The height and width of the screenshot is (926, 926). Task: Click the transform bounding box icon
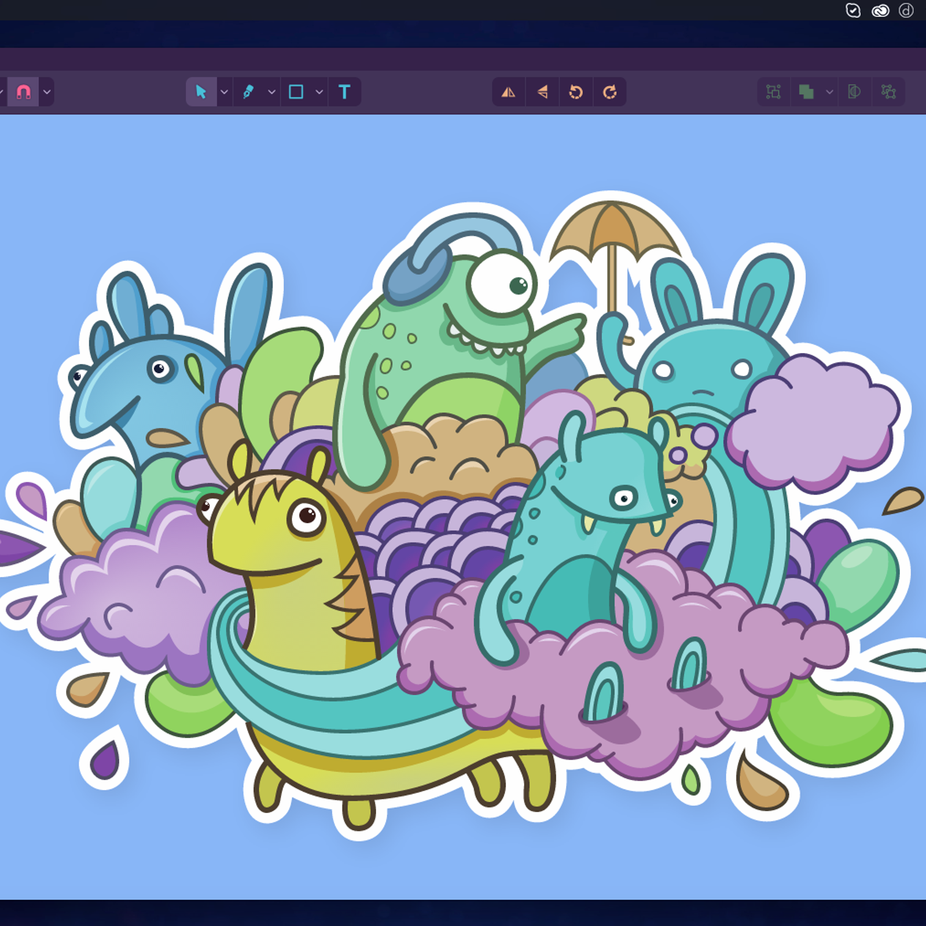coord(774,91)
